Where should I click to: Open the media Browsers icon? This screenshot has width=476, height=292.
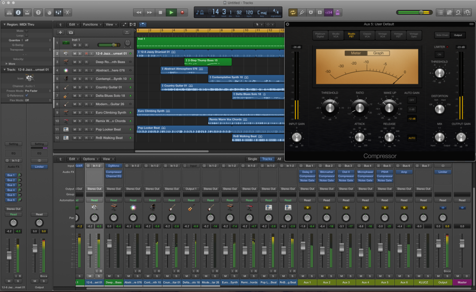[x=467, y=13]
